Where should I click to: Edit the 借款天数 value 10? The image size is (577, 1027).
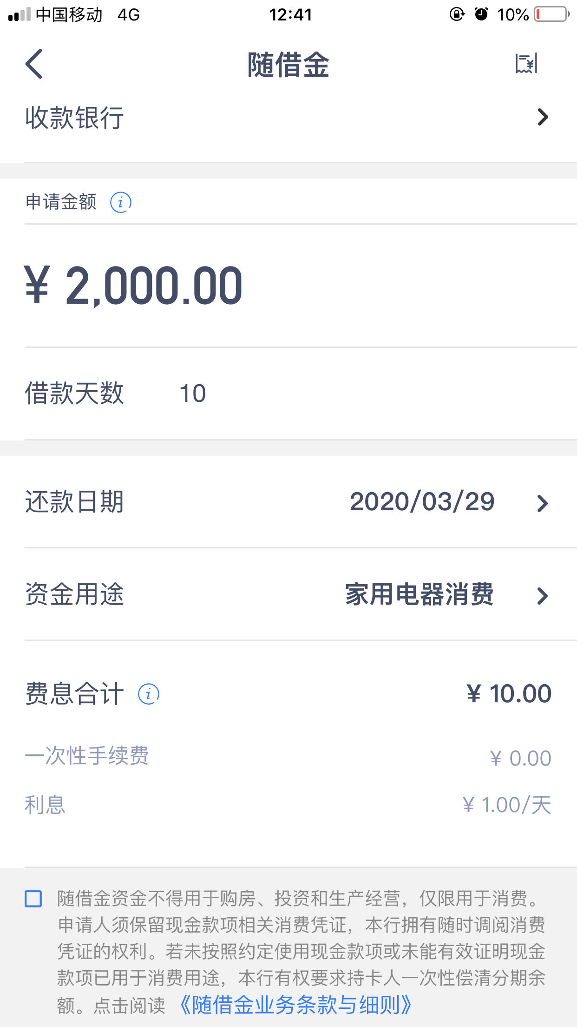pos(192,393)
